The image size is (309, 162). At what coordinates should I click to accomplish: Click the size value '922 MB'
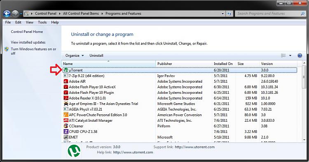pyautogui.click(x=251, y=104)
